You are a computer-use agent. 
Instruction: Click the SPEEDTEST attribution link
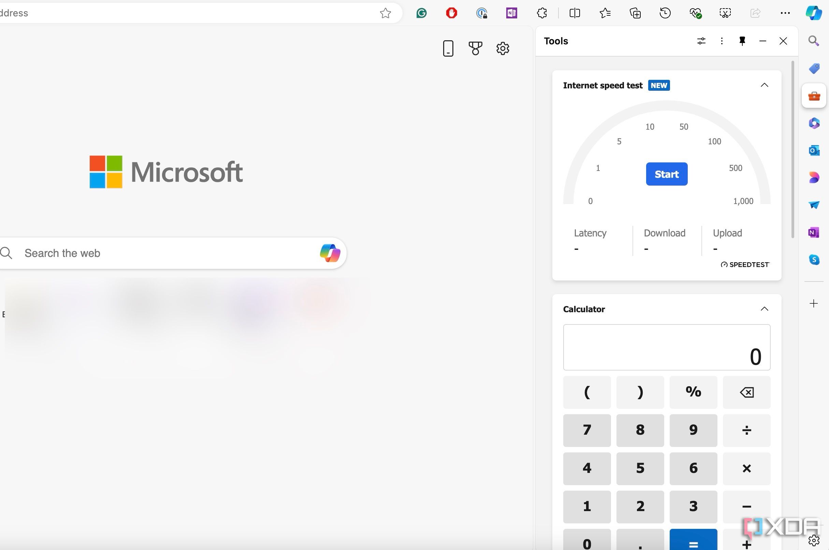pyautogui.click(x=745, y=264)
